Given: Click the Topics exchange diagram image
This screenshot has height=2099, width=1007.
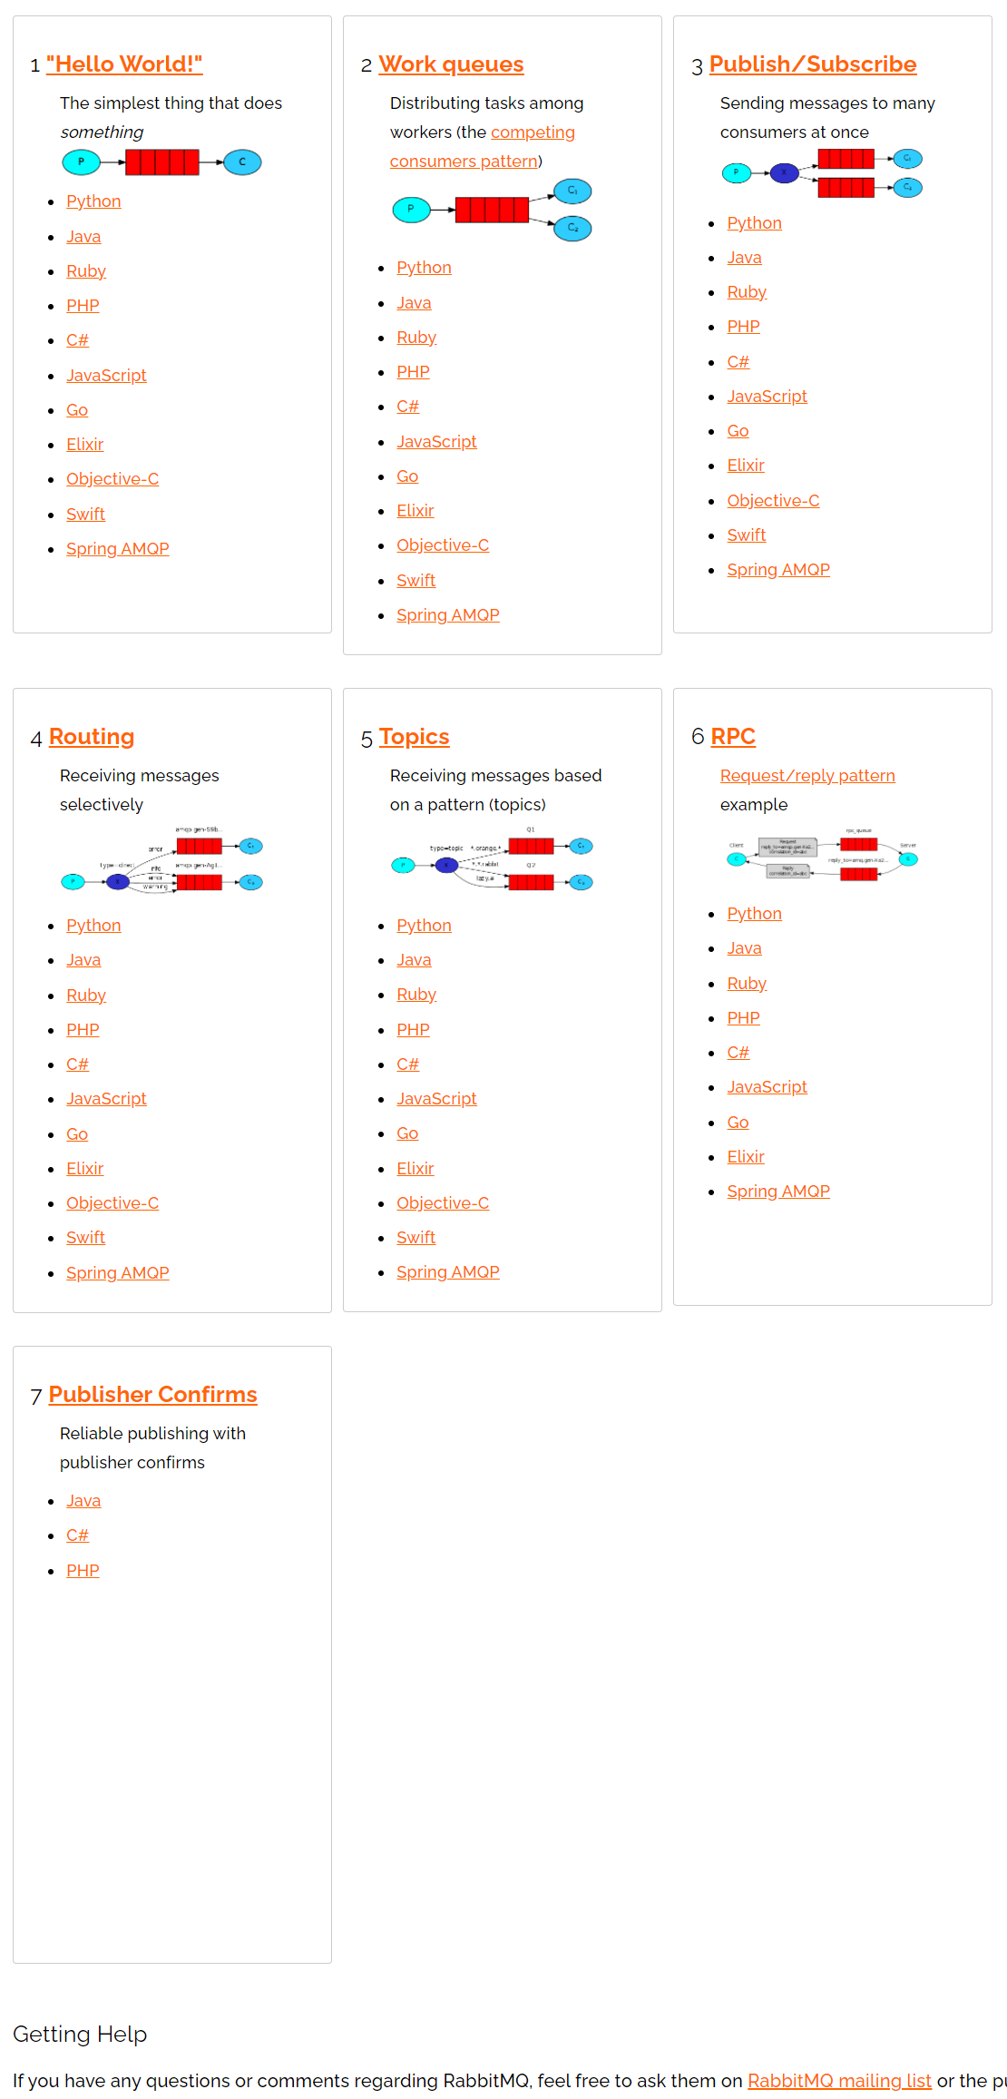Looking at the screenshot, I should (492, 860).
